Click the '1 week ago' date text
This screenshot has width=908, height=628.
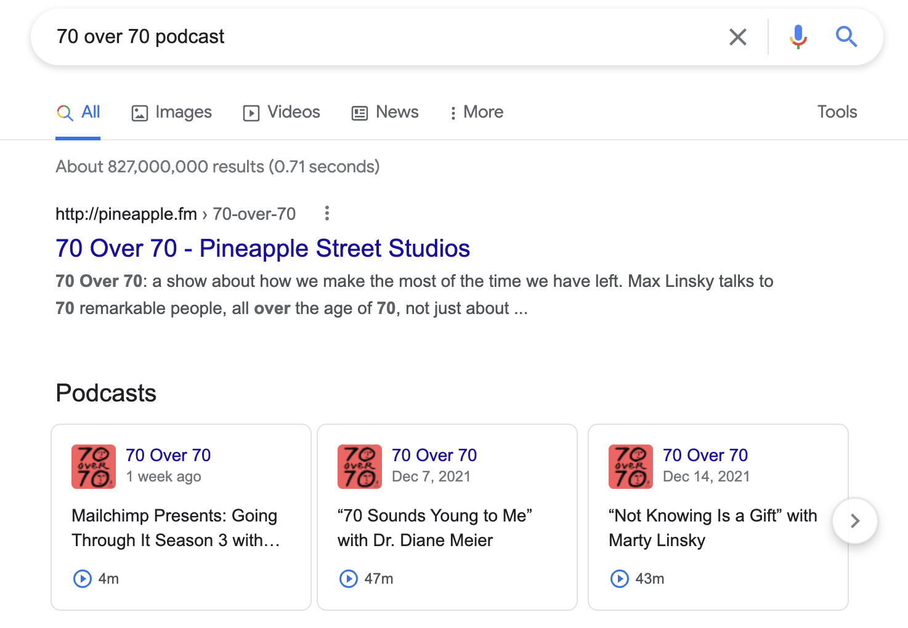tap(164, 477)
